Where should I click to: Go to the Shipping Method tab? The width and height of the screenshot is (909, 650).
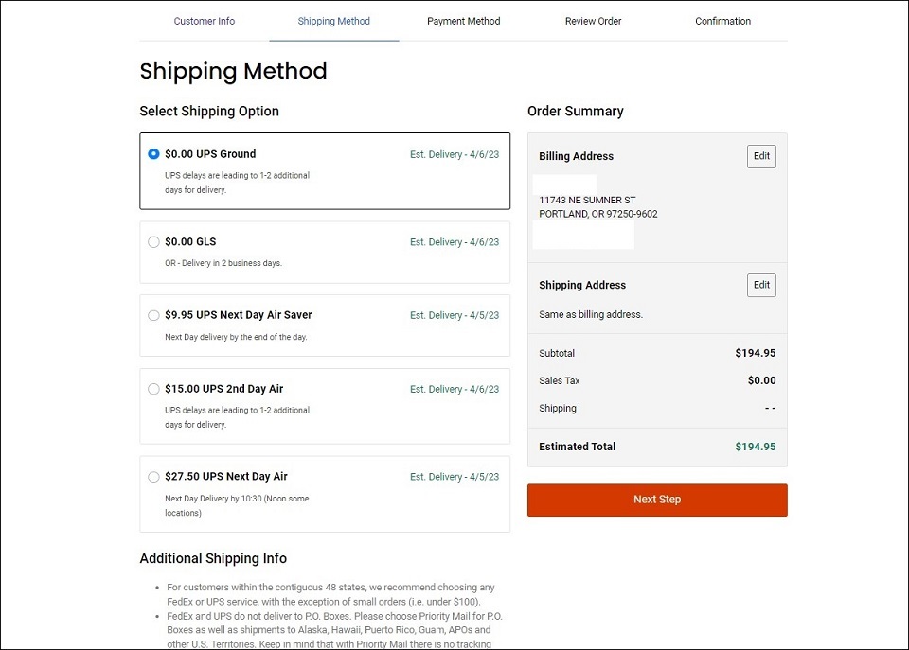coord(334,21)
